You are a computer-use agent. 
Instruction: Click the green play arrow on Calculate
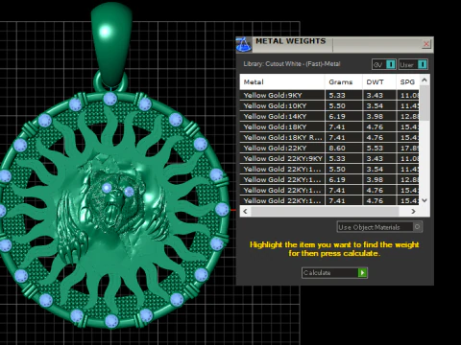[362, 273]
